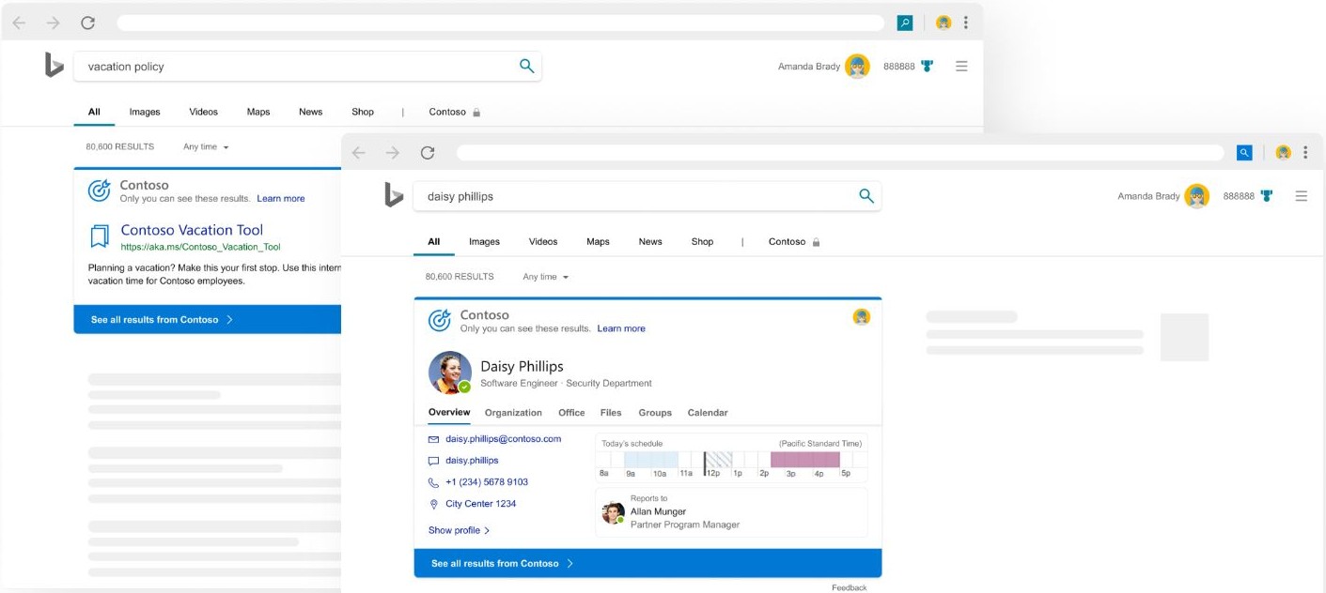1326x593 pixels.
Task: Click the daisy.phillips chat handle link
Action: 472,461
